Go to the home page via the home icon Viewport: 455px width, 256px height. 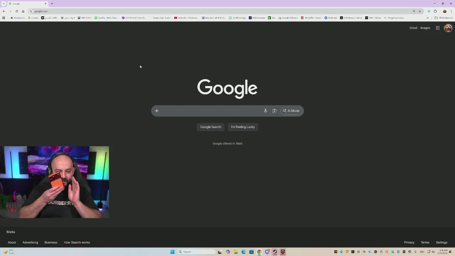pos(23,11)
